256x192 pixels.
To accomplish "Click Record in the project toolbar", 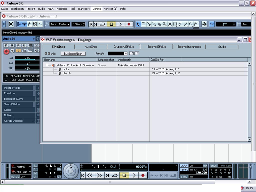I will click(129, 24).
